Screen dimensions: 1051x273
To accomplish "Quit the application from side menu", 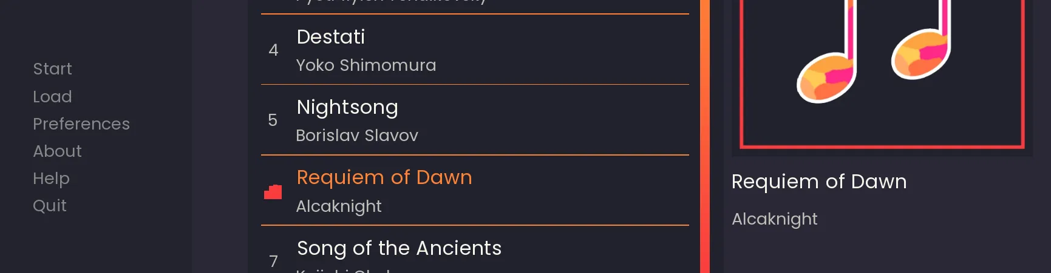I will click(50, 206).
